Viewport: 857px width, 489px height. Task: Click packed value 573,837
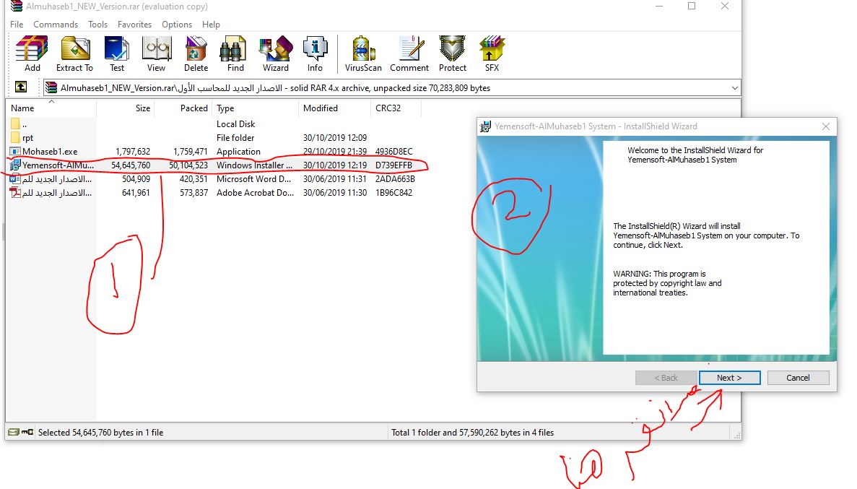(194, 193)
